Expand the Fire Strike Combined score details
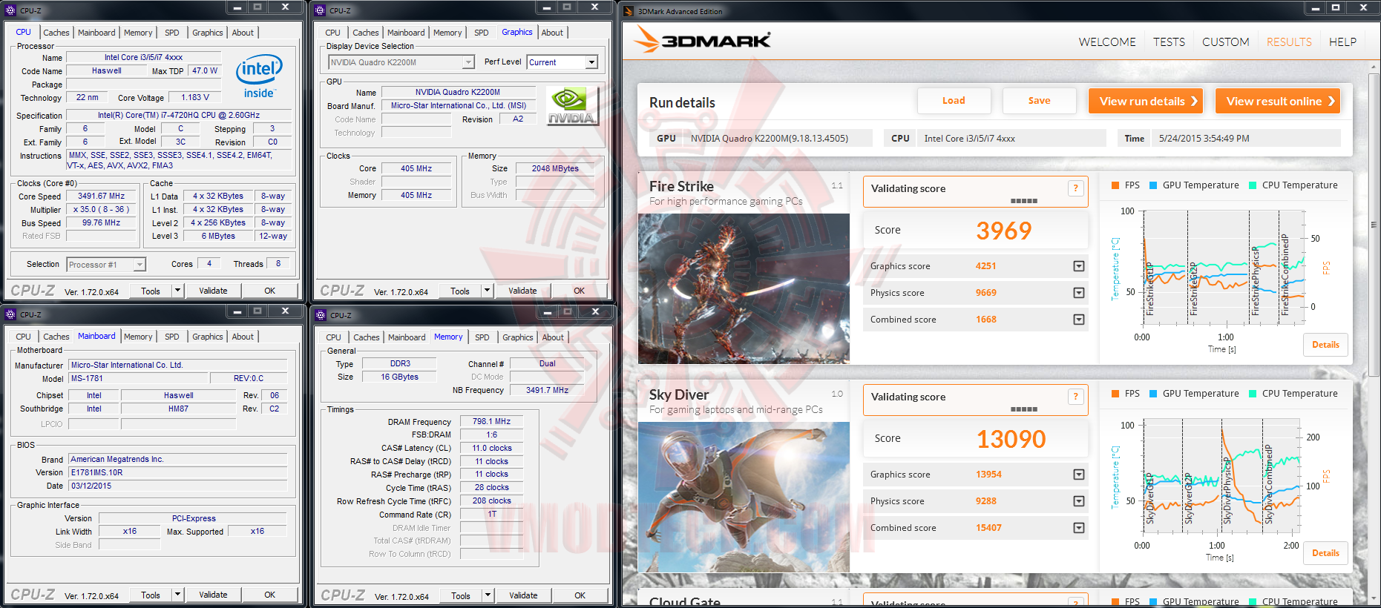The image size is (1381, 608). click(1079, 320)
